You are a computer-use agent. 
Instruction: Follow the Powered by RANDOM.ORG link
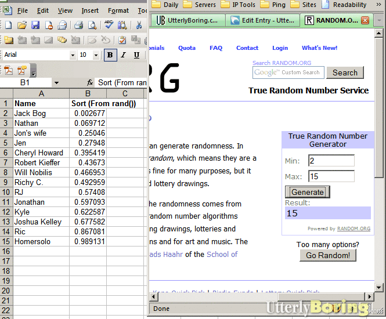(353, 229)
